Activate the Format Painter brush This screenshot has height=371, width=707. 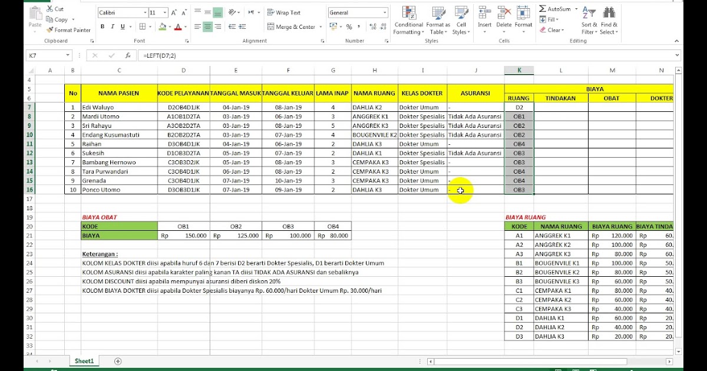49,30
